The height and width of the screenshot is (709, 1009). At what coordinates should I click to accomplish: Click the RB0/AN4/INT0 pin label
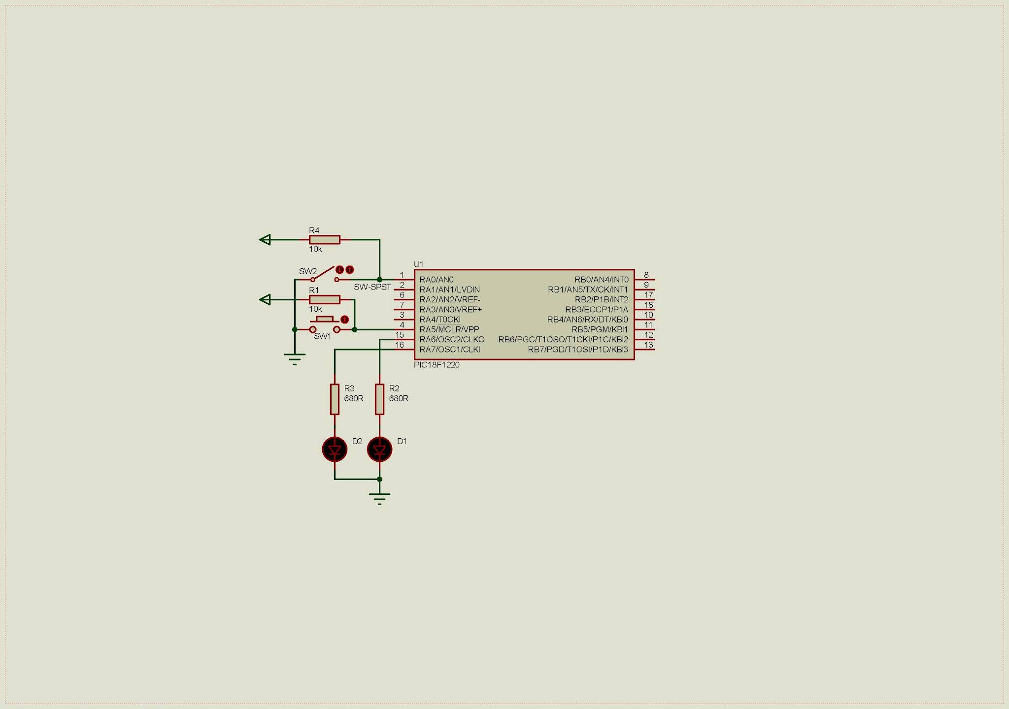602,280
